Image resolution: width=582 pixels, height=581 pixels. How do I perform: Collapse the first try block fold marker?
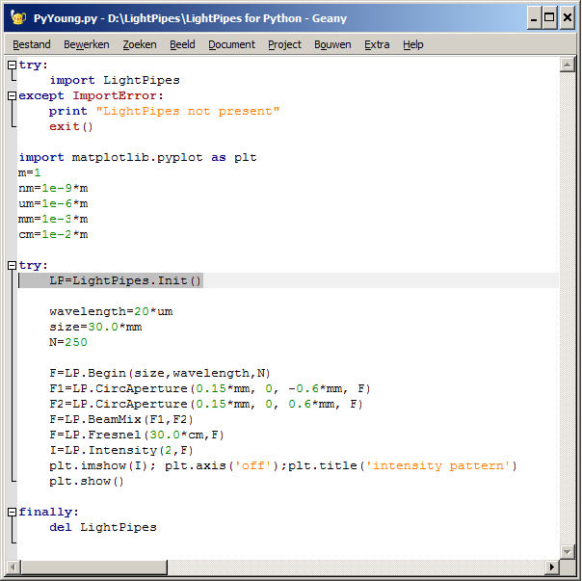tap(12, 65)
